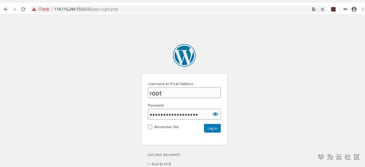Click the Log In button

pos(212,128)
